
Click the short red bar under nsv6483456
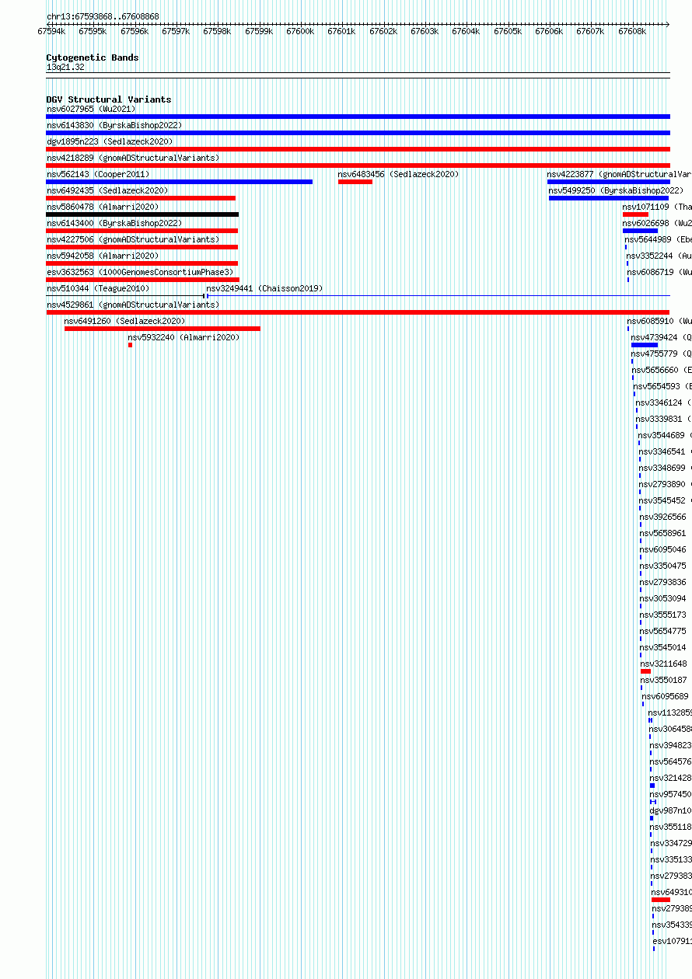355,182
